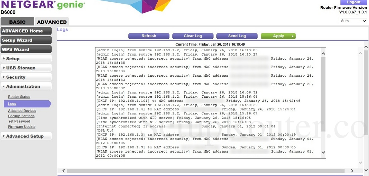This screenshot has height=176, width=369.
Task: Select the ADVANCED tab
Action: [52, 22]
